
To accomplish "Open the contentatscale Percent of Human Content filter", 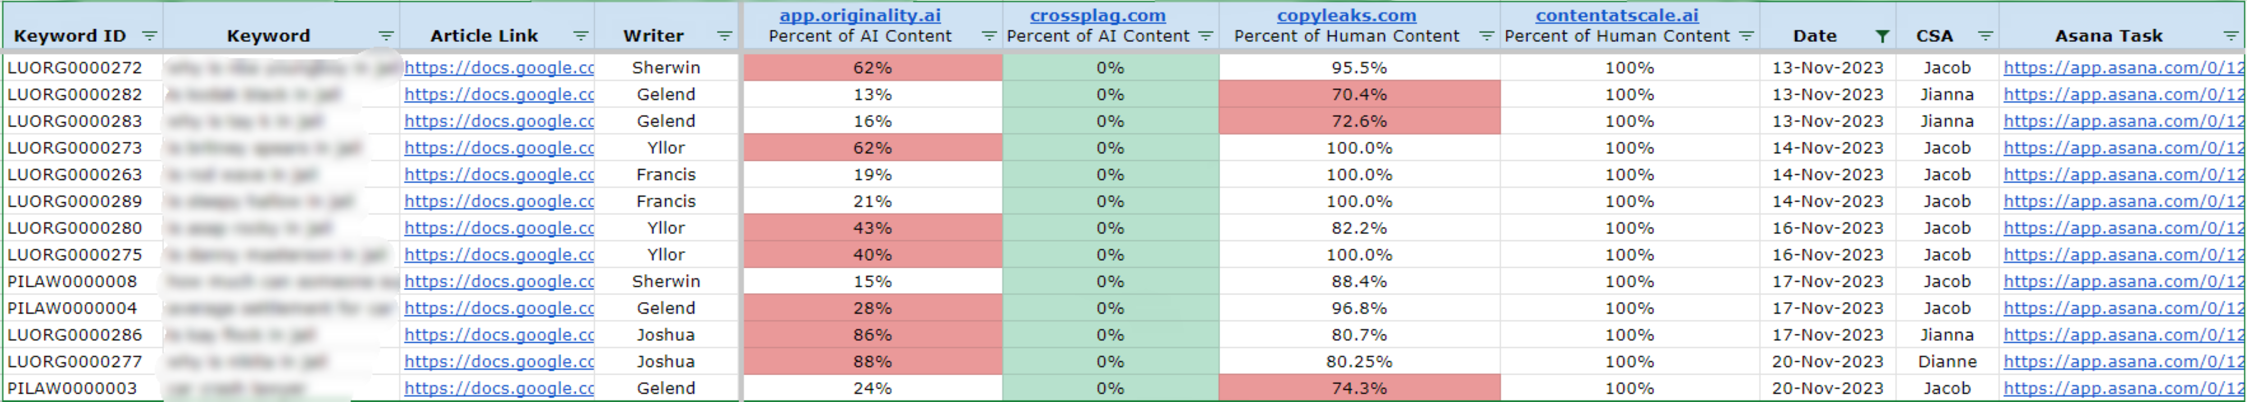I will (x=1746, y=36).
